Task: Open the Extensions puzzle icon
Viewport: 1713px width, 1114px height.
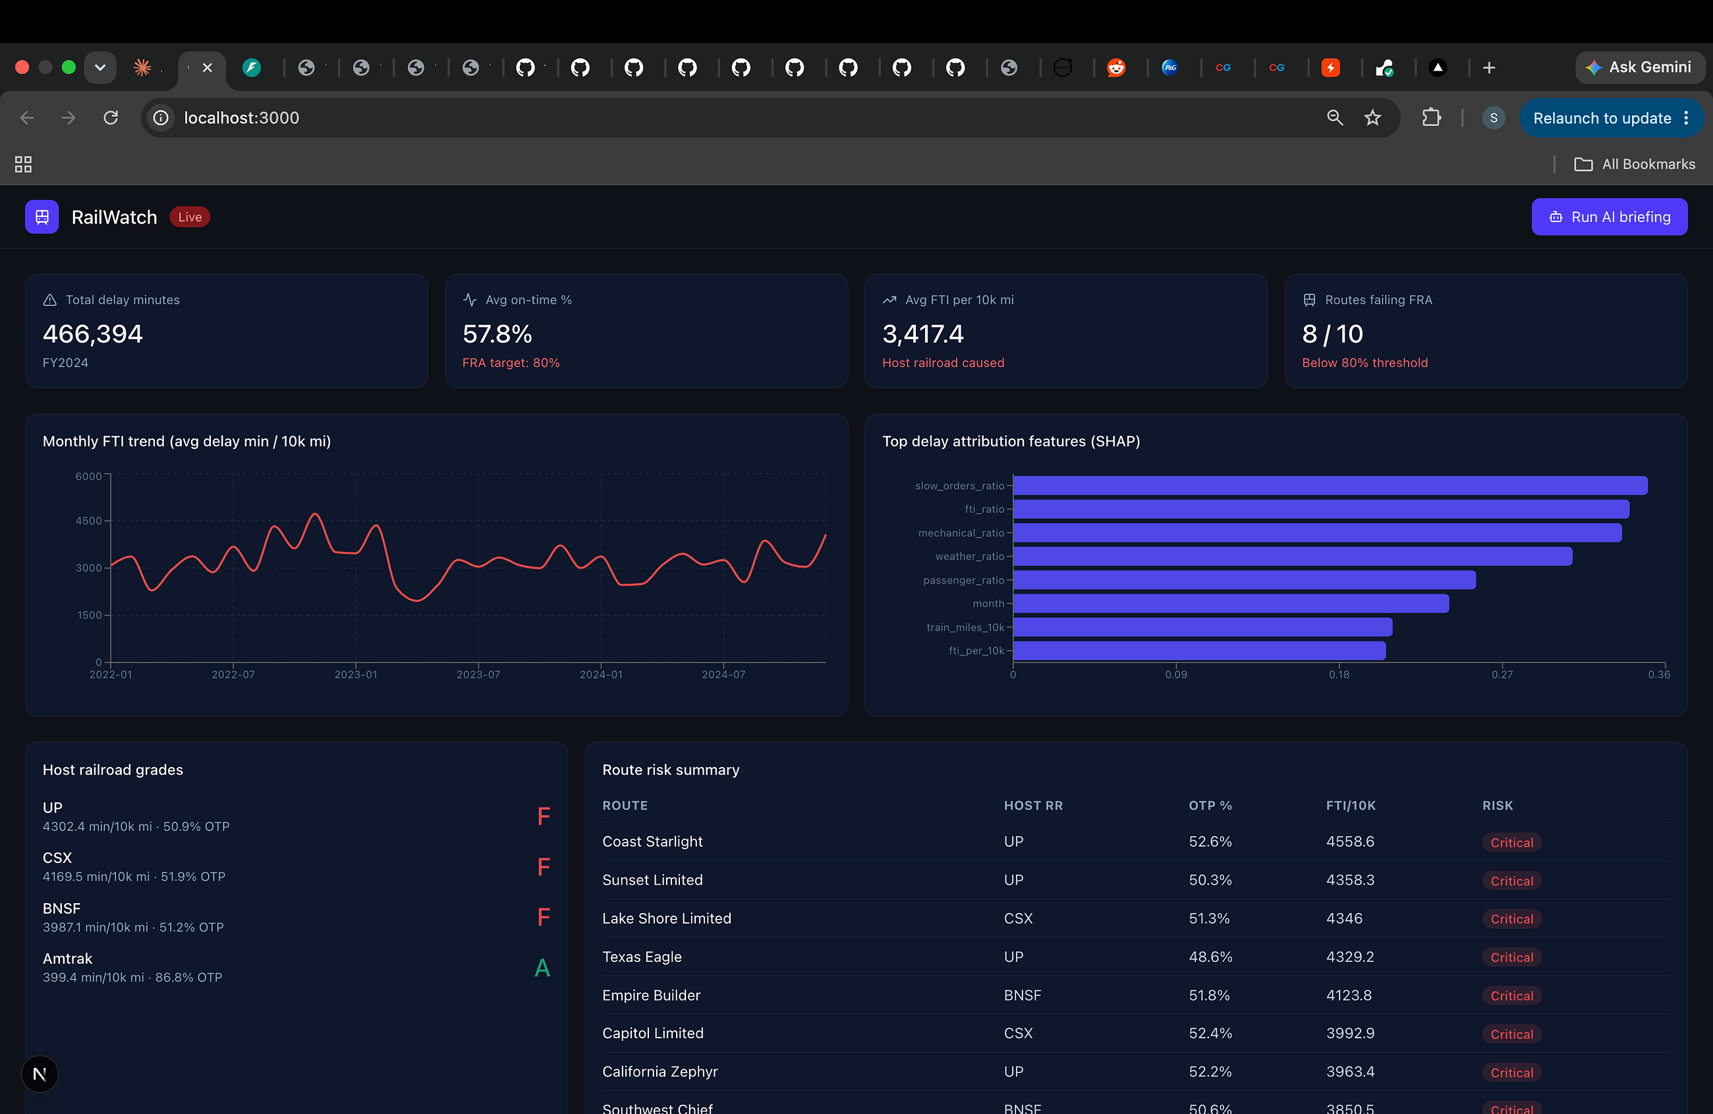Action: [1432, 117]
